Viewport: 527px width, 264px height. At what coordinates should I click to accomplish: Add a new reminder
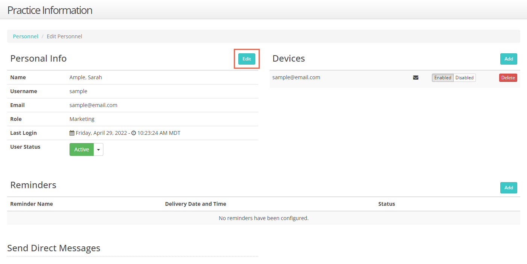509,188
